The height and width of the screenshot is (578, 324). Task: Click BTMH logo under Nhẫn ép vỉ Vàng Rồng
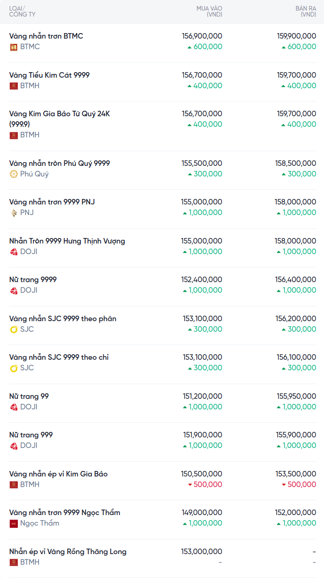click(x=14, y=562)
